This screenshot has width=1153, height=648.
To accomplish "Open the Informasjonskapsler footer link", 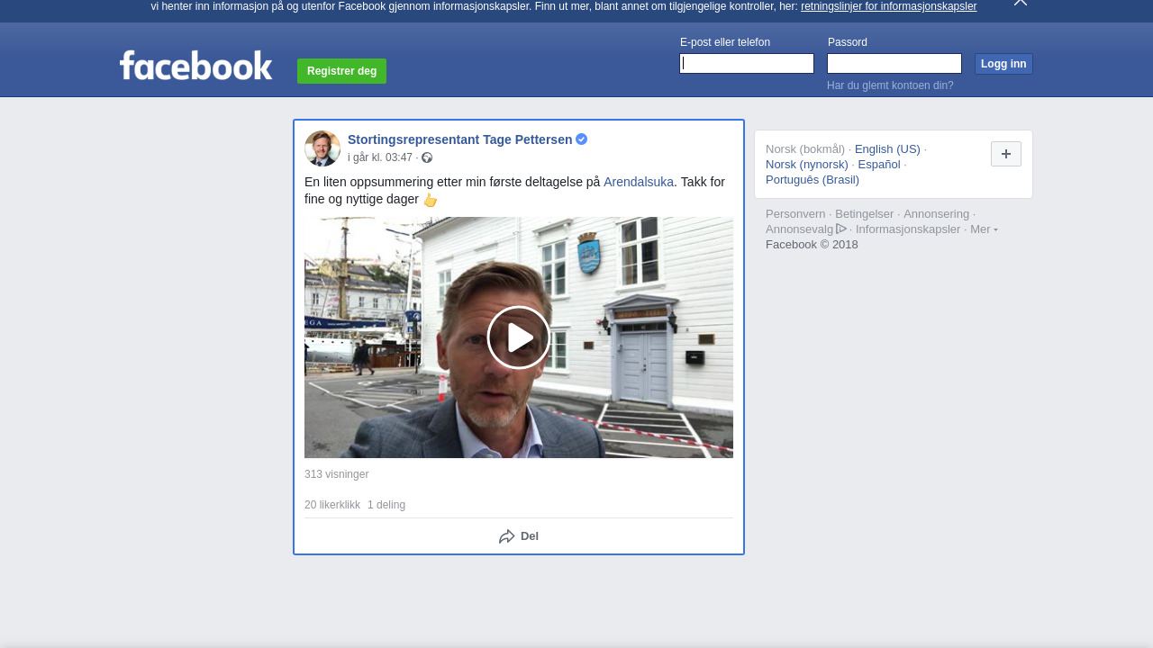I will 908,229.
